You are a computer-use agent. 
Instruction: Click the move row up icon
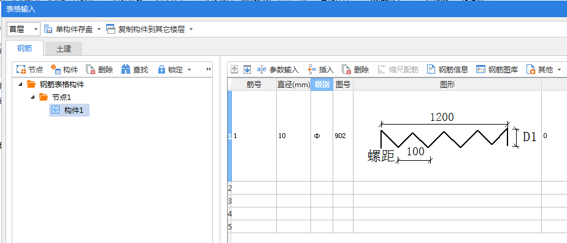pos(234,69)
